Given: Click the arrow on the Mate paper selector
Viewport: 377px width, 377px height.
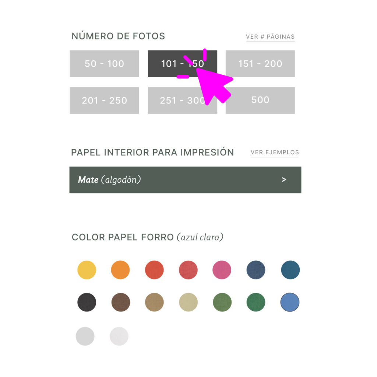Looking at the screenshot, I should [x=284, y=180].
